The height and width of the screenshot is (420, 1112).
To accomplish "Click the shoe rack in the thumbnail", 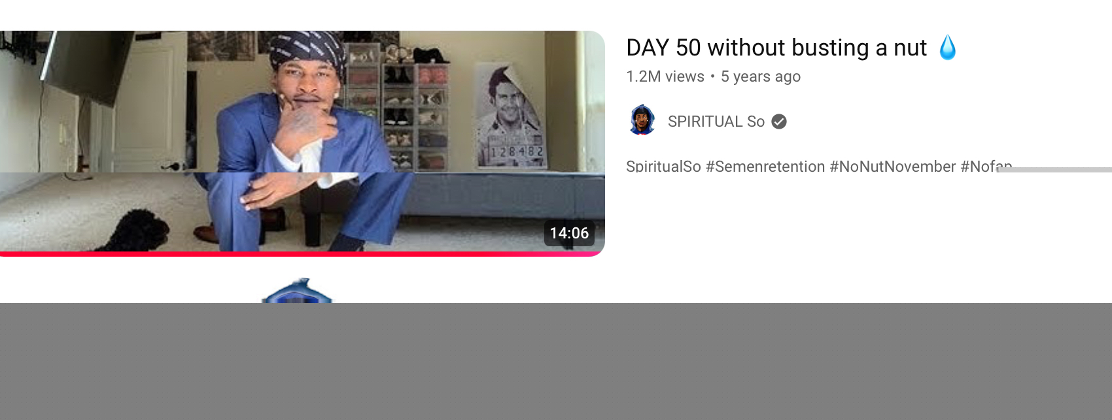I will (x=395, y=108).
